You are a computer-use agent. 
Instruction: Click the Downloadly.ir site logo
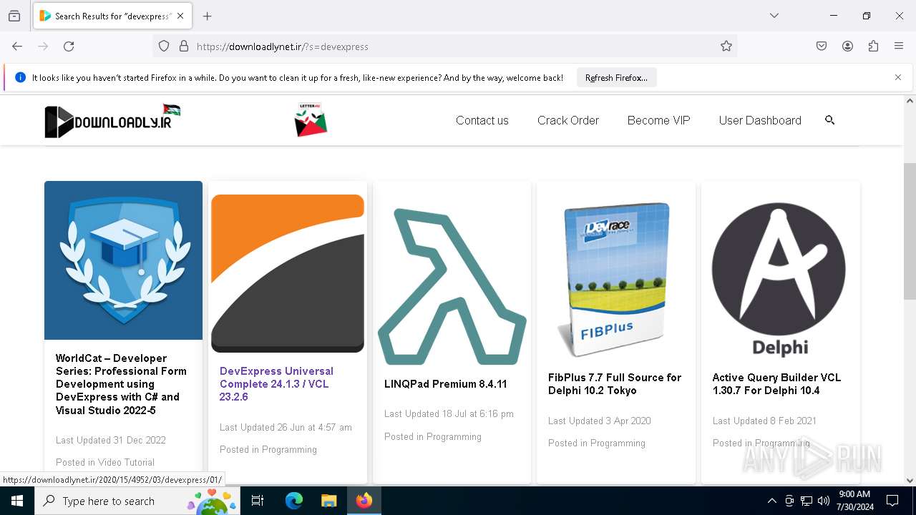[112, 121]
